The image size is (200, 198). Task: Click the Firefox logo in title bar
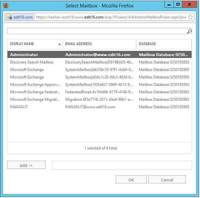[x=6, y=6]
